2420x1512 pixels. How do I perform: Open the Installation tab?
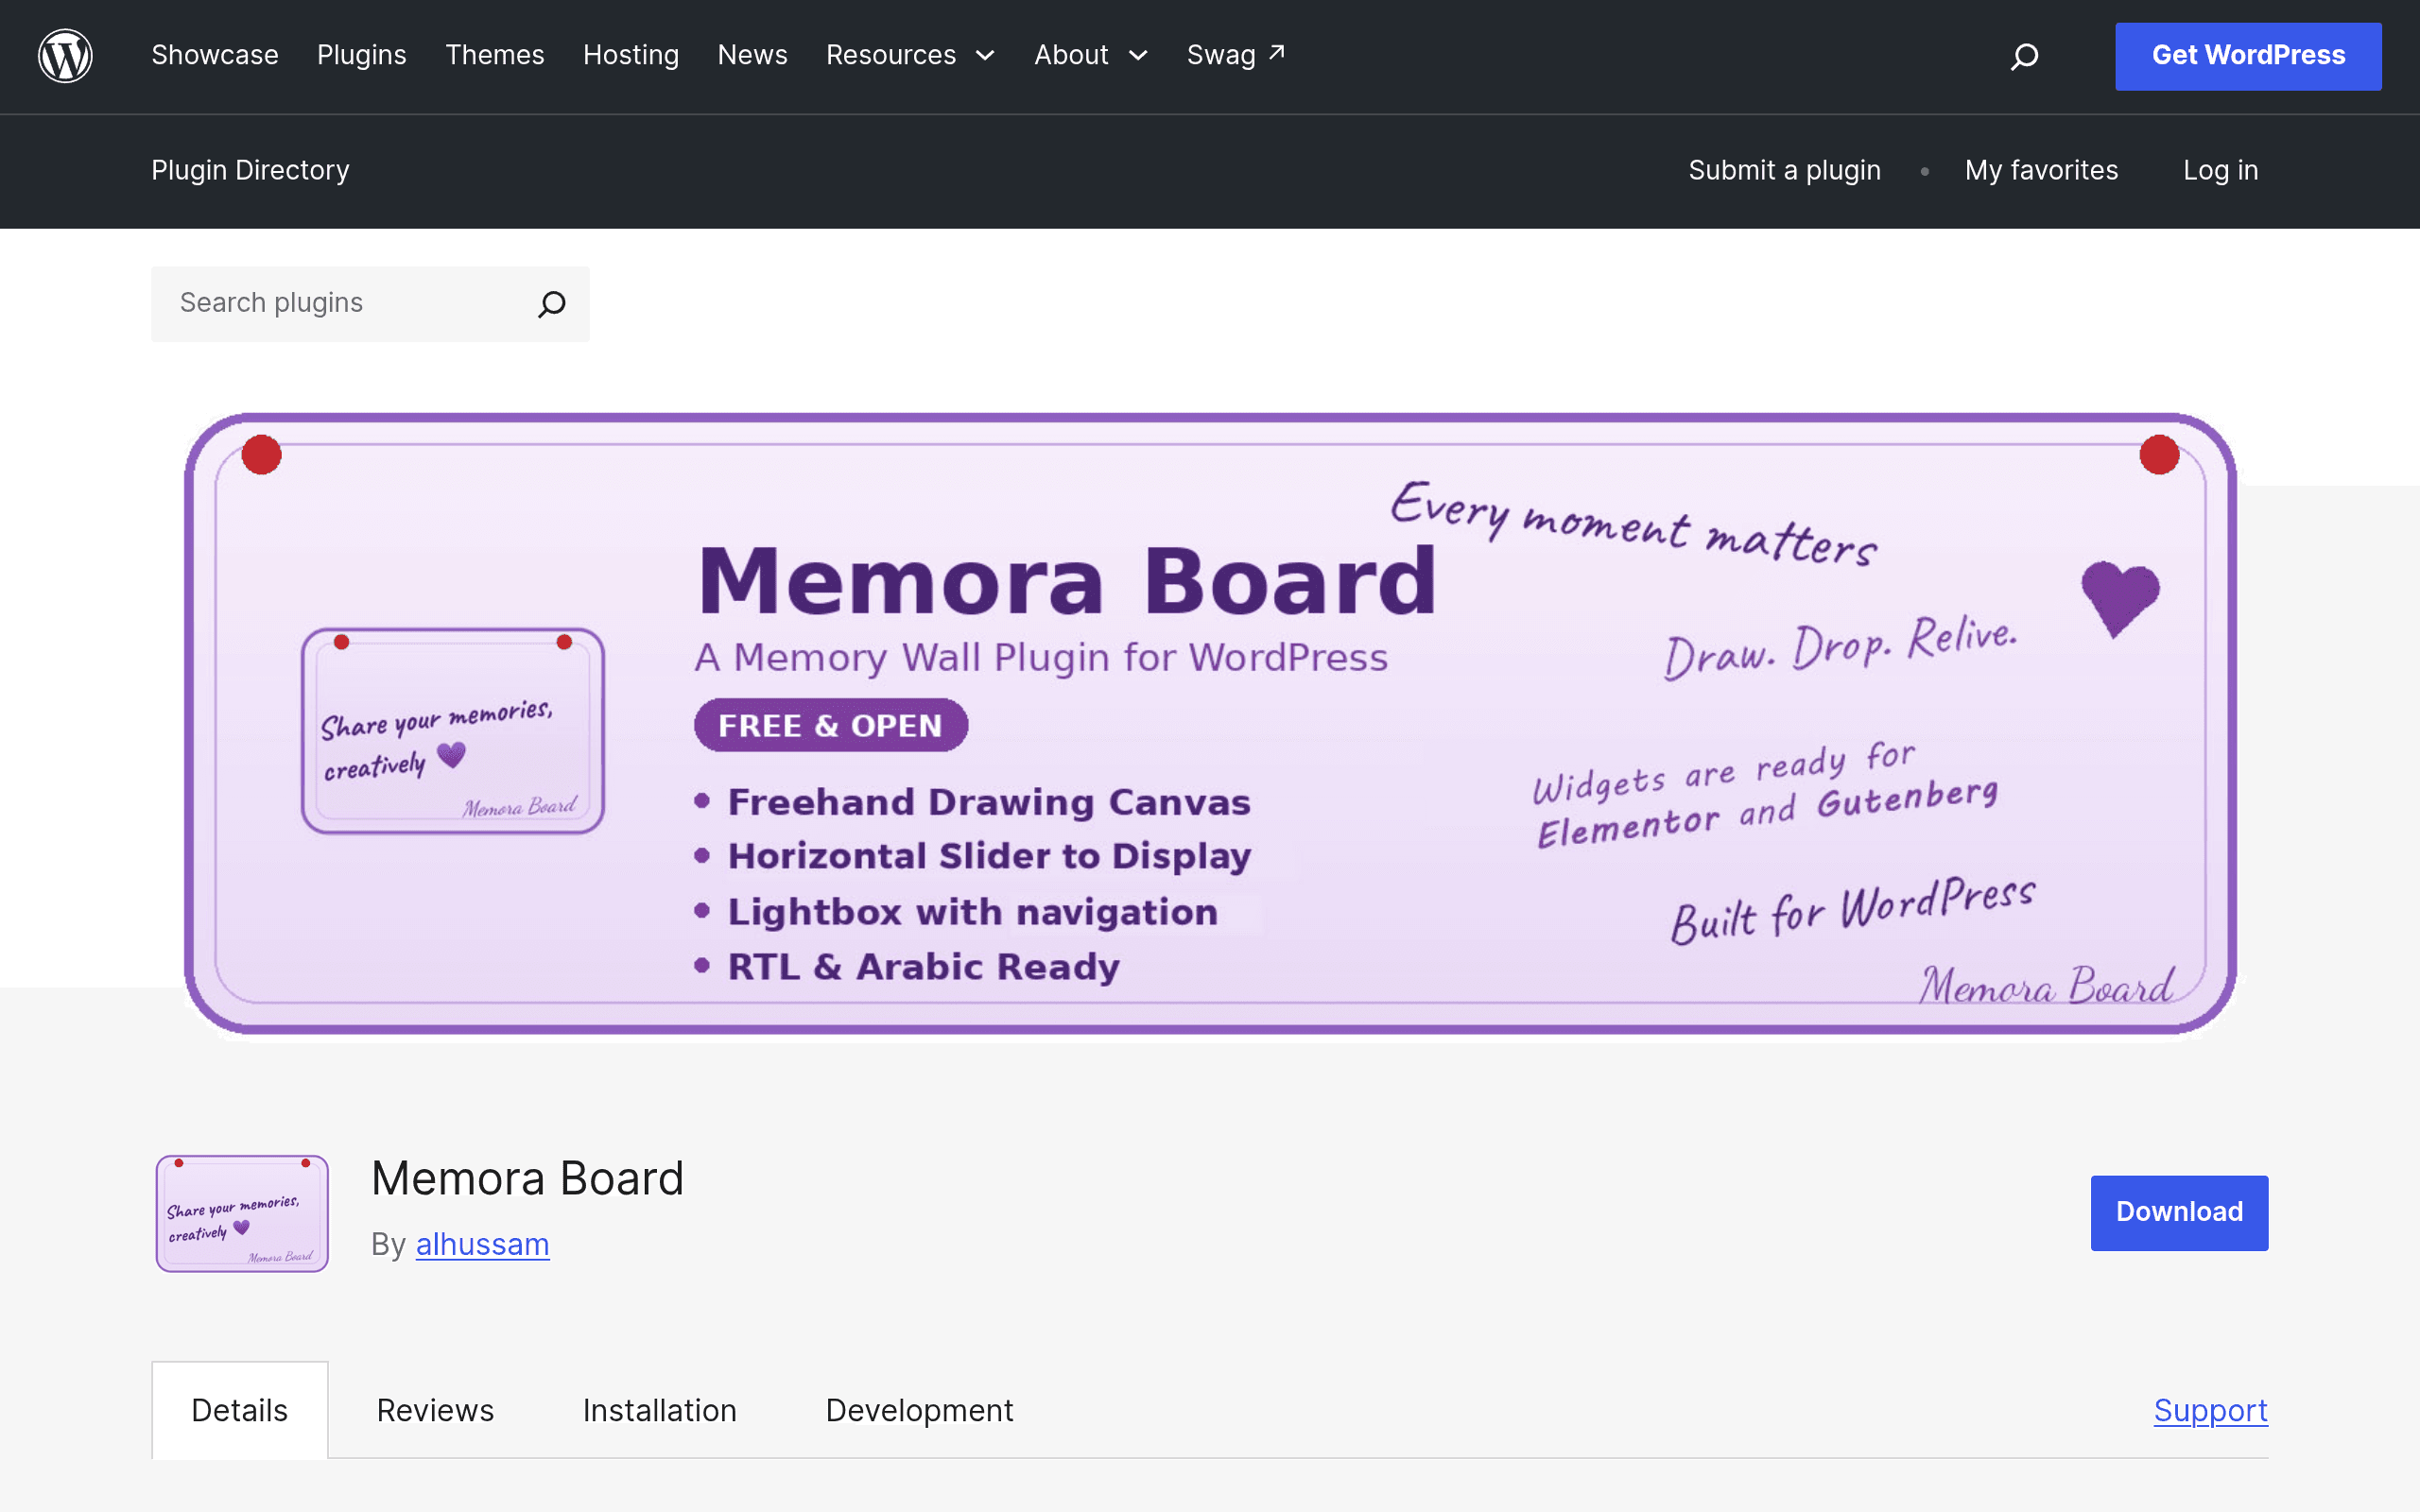(x=660, y=1410)
